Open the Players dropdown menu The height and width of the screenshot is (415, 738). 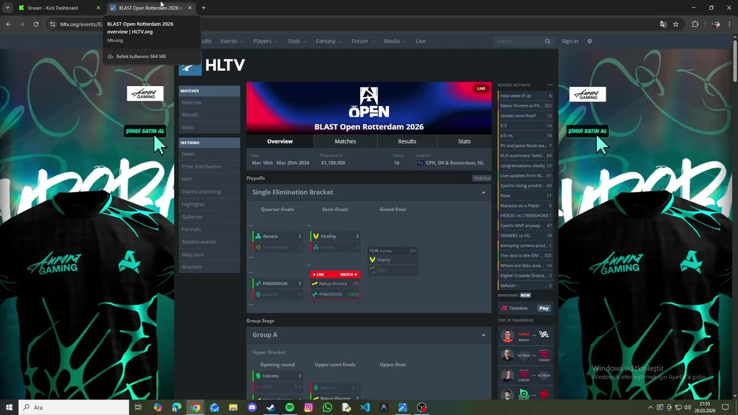point(266,41)
